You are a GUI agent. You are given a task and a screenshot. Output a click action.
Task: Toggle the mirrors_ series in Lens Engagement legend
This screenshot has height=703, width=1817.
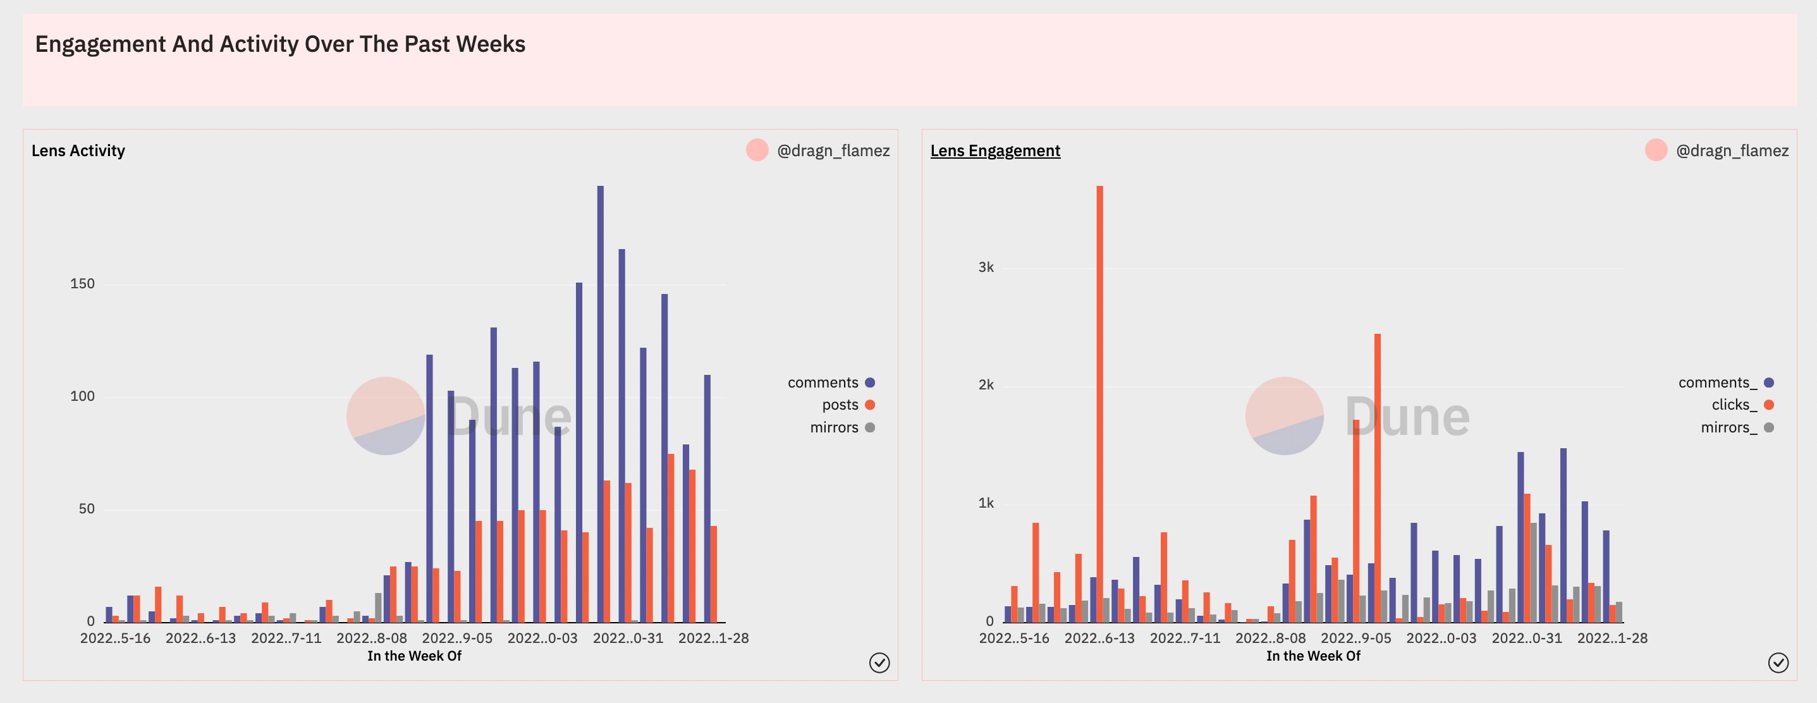click(1737, 427)
